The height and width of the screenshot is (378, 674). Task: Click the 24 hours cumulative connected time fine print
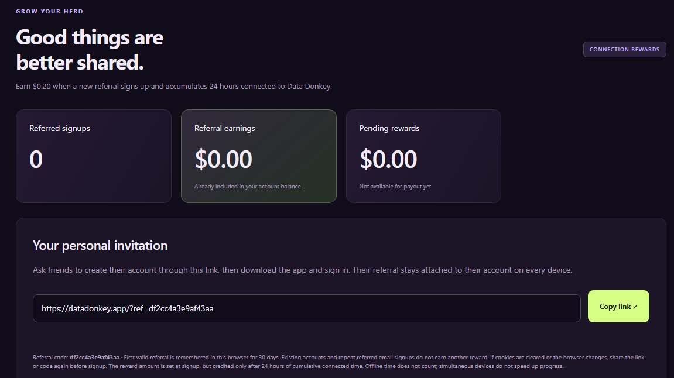(235, 366)
